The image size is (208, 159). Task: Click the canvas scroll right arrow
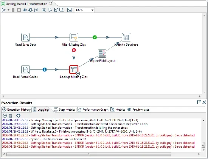point(200,96)
